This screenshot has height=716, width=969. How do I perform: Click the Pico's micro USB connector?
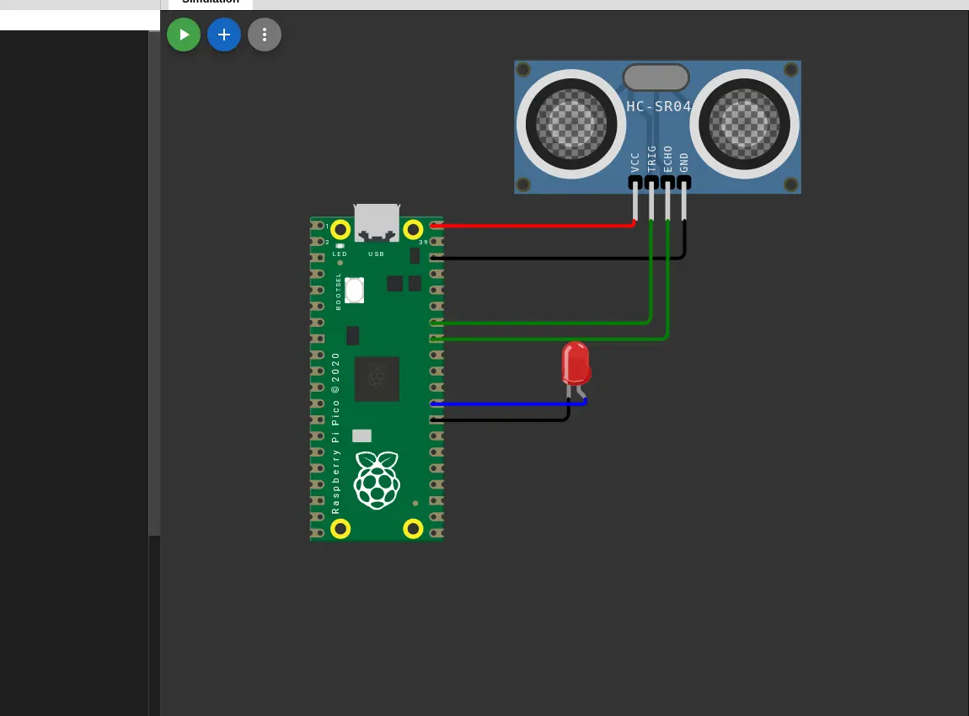(377, 221)
